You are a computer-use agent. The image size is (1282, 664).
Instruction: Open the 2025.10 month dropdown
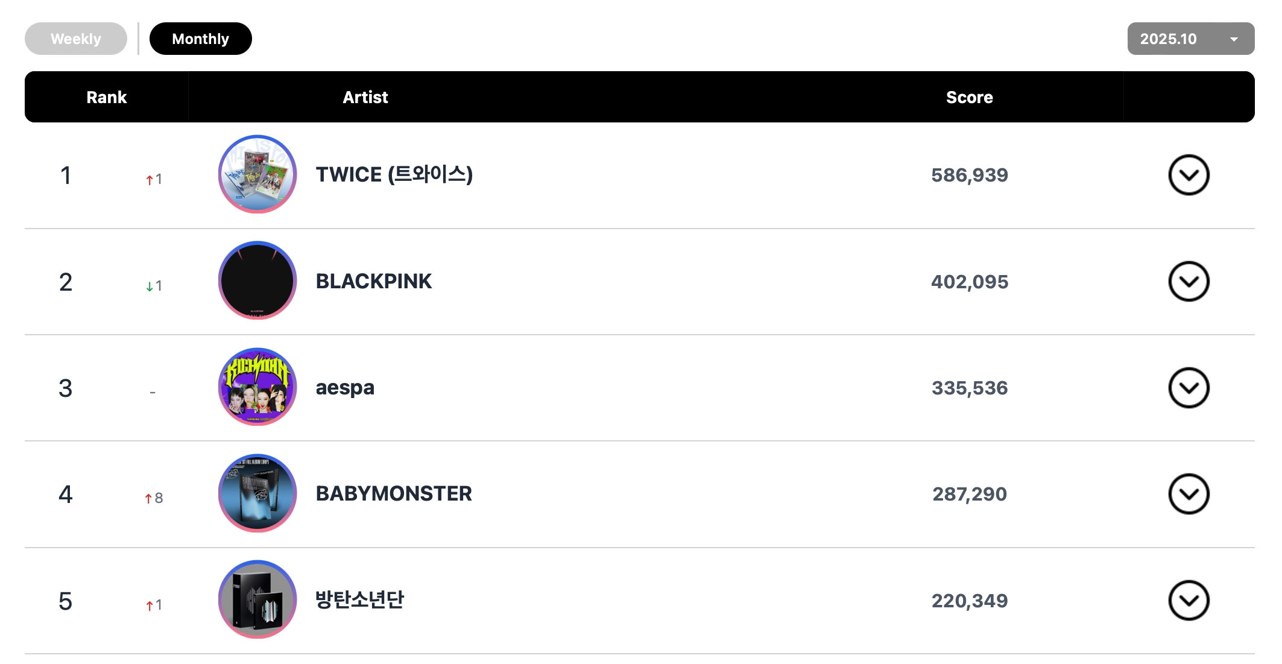pyautogui.click(x=1190, y=39)
